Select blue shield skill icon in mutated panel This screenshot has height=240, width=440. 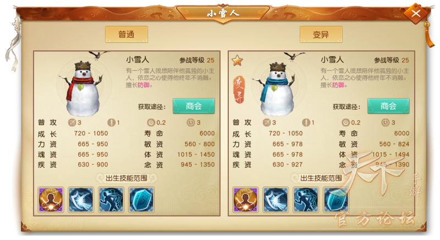[336, 199]
